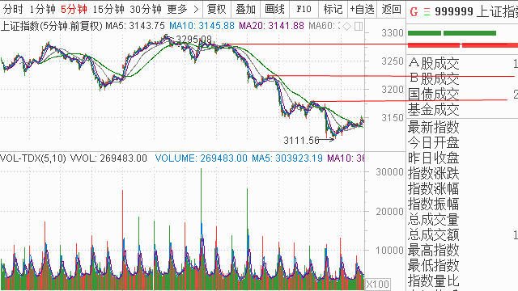518x291 pixels.
Task: Click the 标记 mark button
Action: (333, 9)
